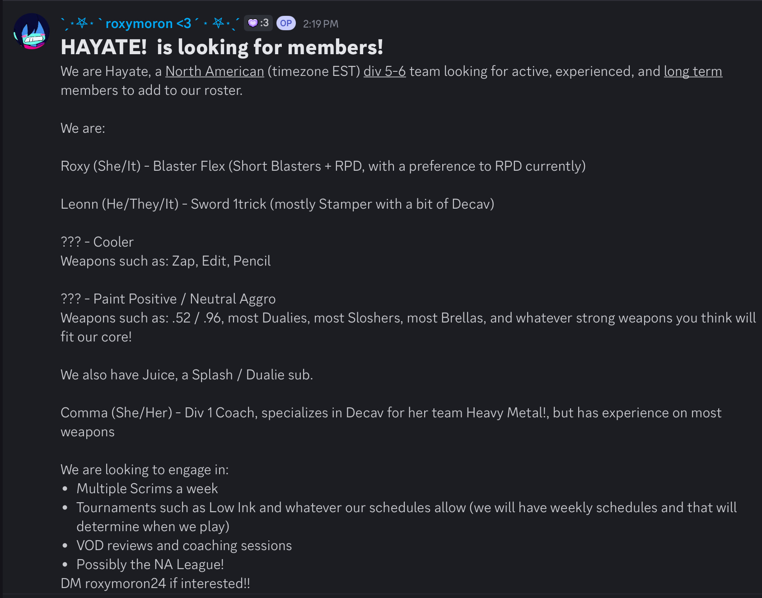Click the underlined div 5-6 text
The height and width of the screenshot is (598, 762).
click(x=384, y=71)
